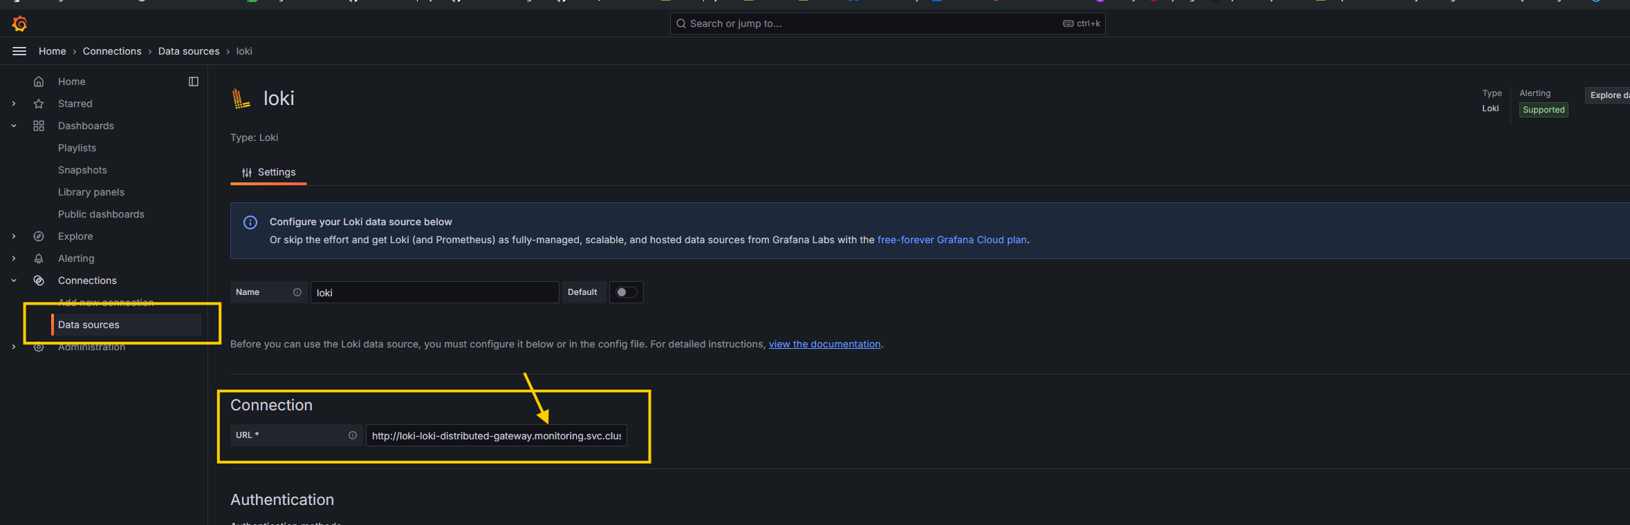Click the search magnifier icon
The image size is (1630, 525).
[x=681, y=23]
